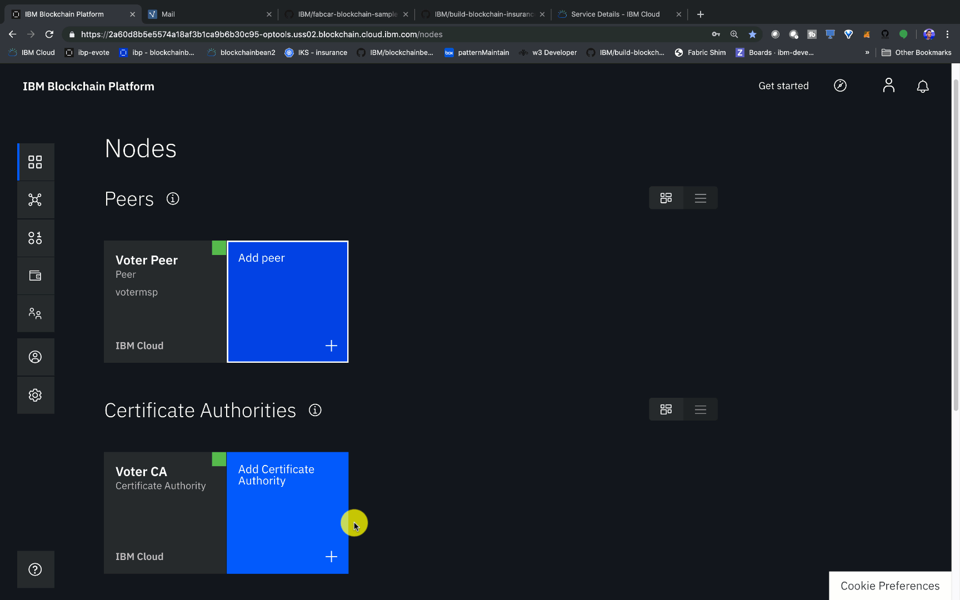Open the Voter Peer tile

click(165, 302)
